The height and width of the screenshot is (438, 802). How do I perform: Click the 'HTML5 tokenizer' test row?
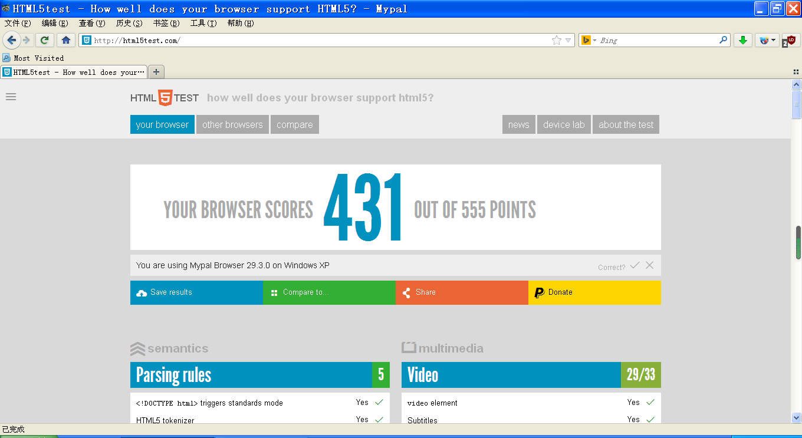click(x=260, y=420)
